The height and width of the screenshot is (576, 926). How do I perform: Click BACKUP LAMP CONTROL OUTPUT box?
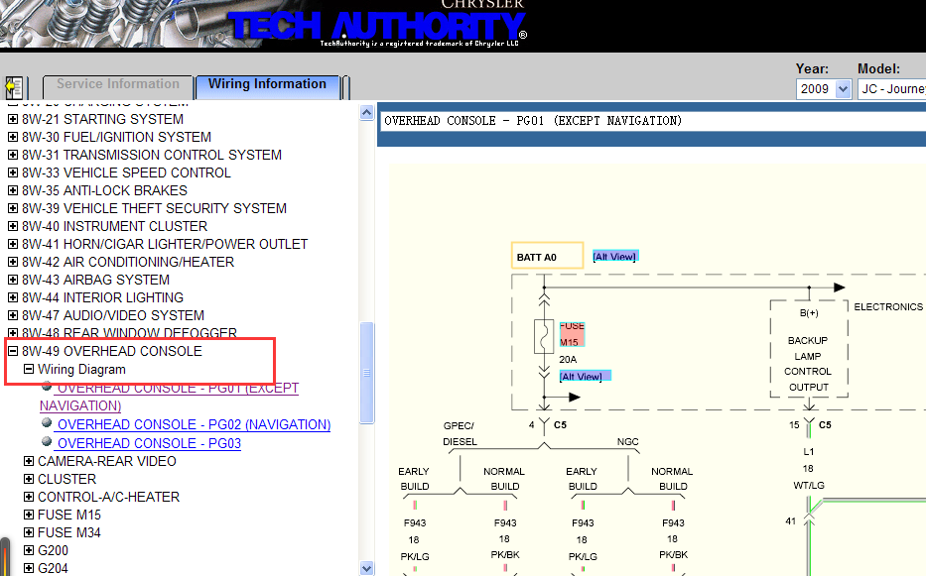pos(809,348)
